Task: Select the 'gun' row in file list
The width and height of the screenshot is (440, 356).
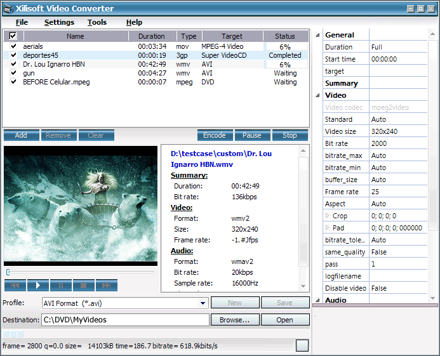Action: [x=156, y=73]
